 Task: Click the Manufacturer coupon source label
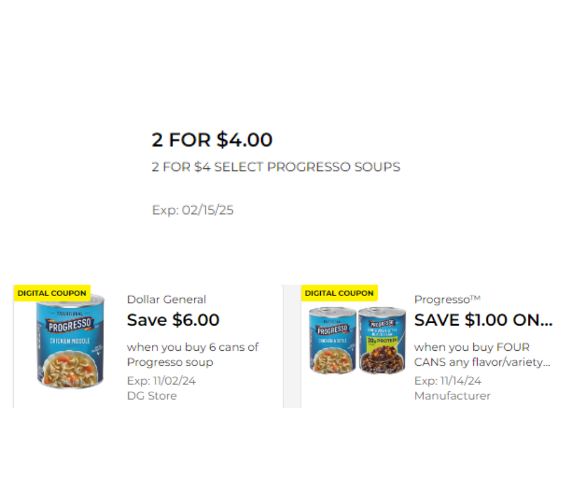(452, 396)
